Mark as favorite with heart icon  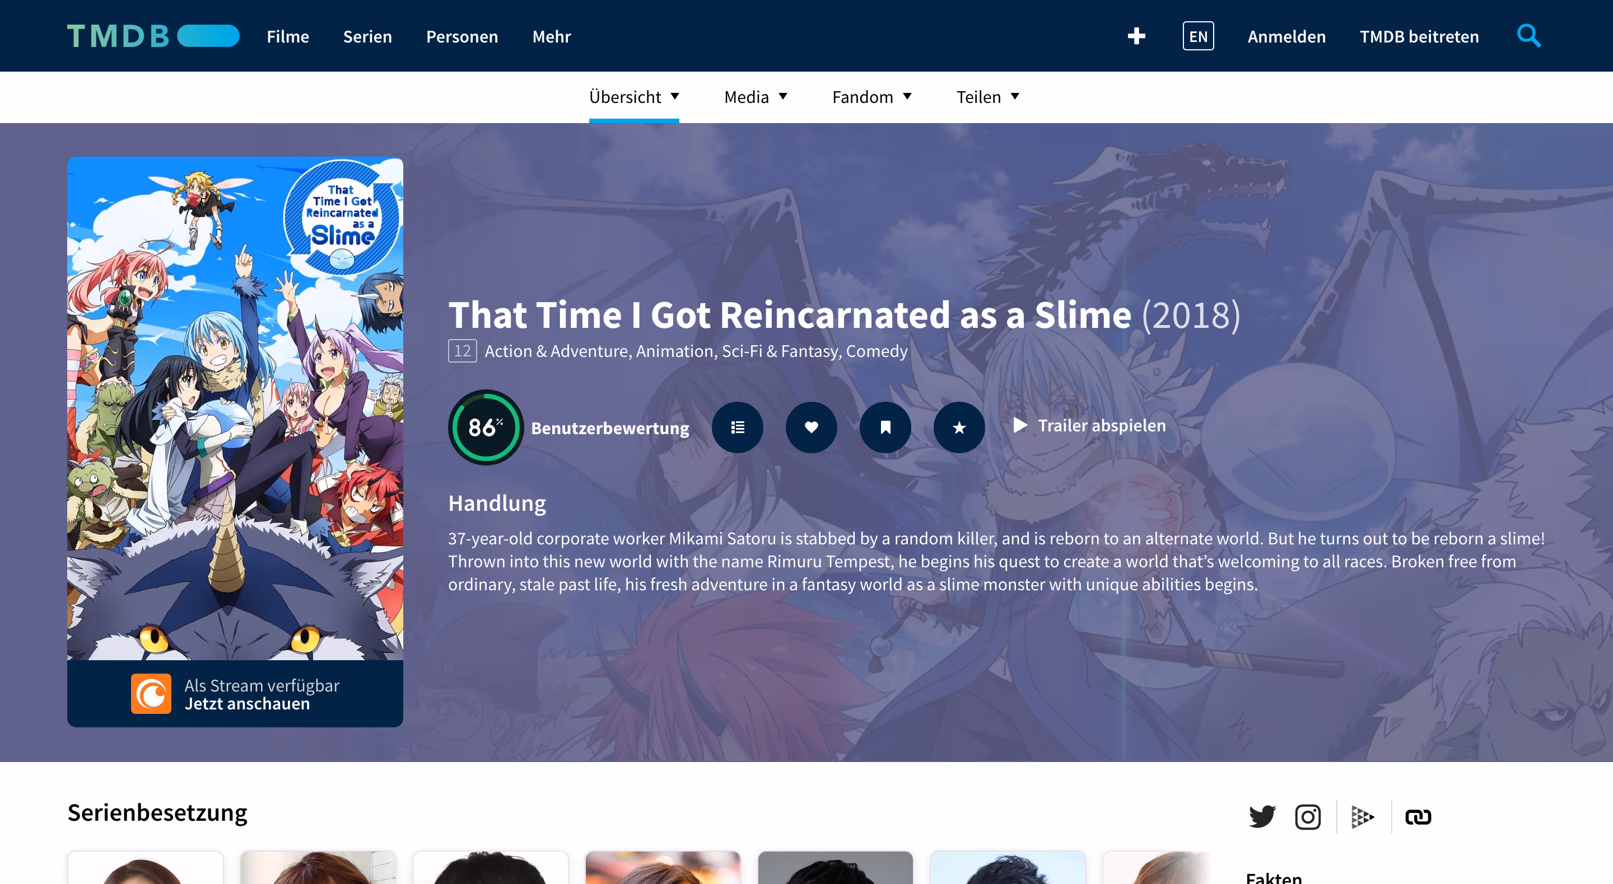pos(812,427)
